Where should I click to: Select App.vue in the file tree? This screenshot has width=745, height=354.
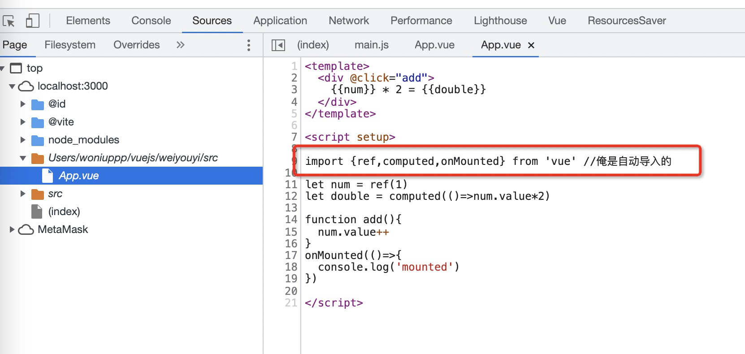tap(78, 176)
